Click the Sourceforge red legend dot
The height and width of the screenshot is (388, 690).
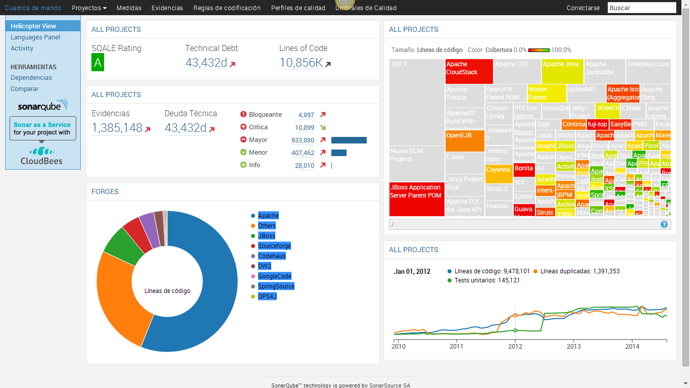point(253,246)
